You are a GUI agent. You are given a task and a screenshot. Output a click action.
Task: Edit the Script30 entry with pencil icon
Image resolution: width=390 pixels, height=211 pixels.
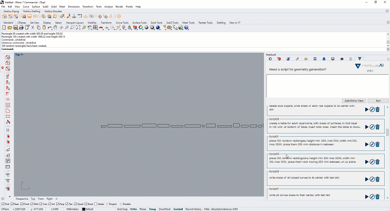coord(372,162)
